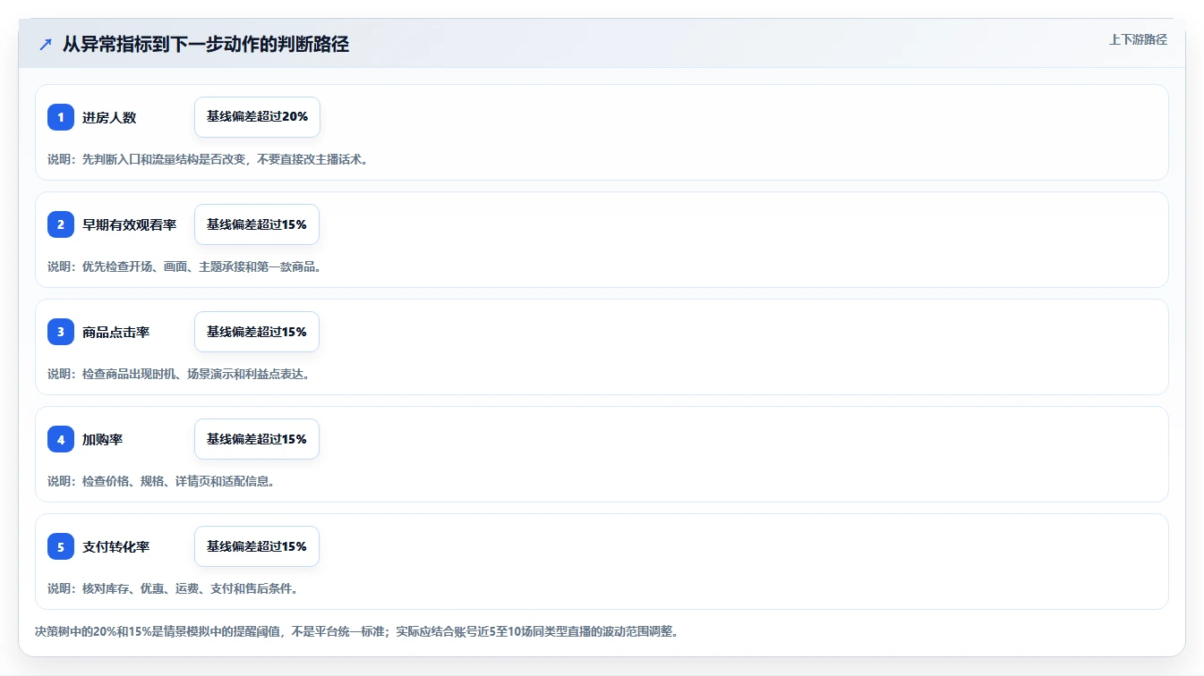Click the note about 入口和流量结构
The image size is (1204, 676).
(208, 159)
